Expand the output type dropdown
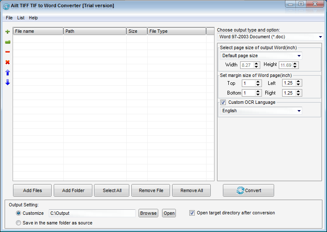This screenshot has width=327, height=232. pyautogui.click(x=320, y=37)
